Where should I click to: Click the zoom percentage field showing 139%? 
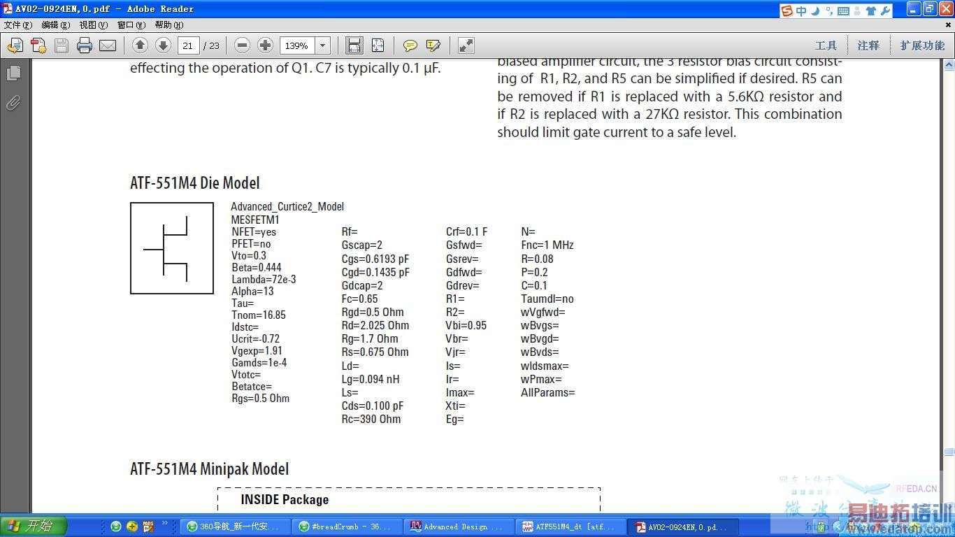coord(297,45)
